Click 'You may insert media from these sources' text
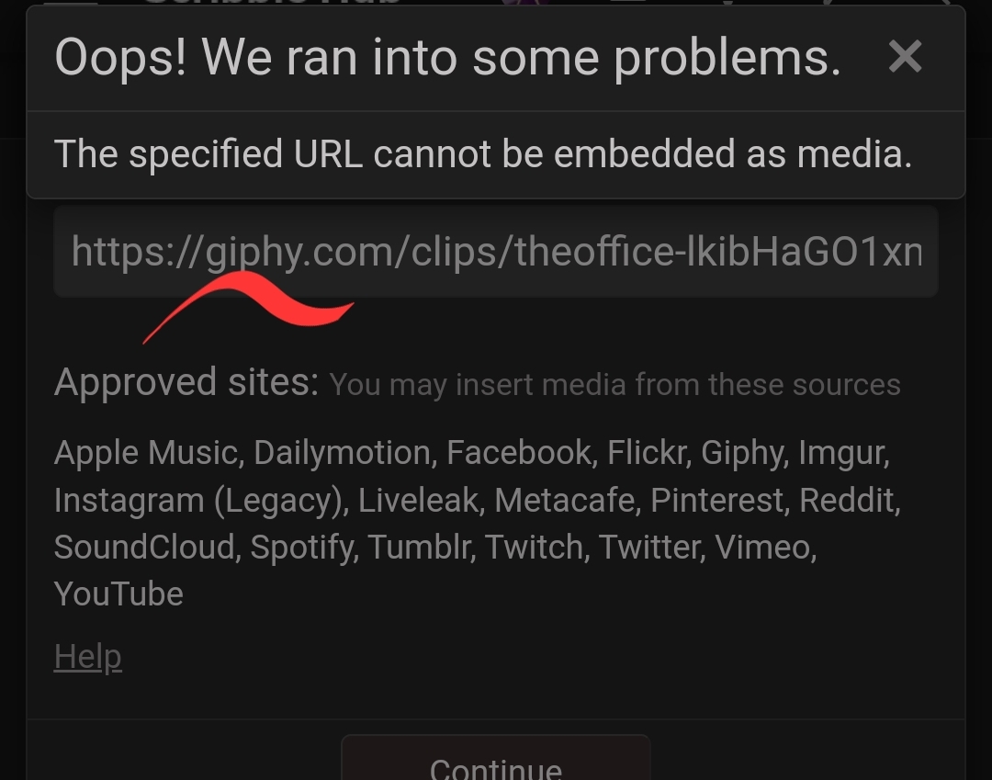The image size is (992, 780). 614,385
